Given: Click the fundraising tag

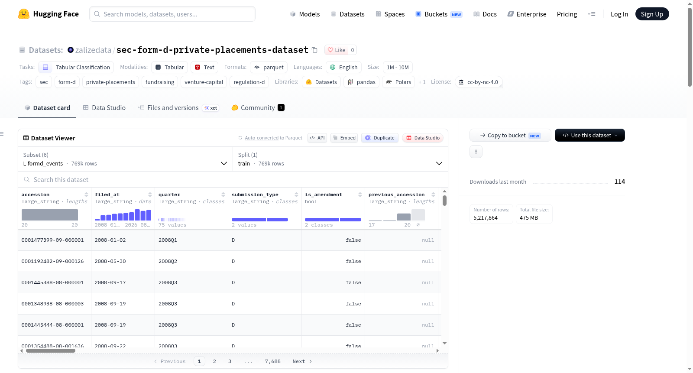Looking at the screenshot, I should [x=160, y=82].
